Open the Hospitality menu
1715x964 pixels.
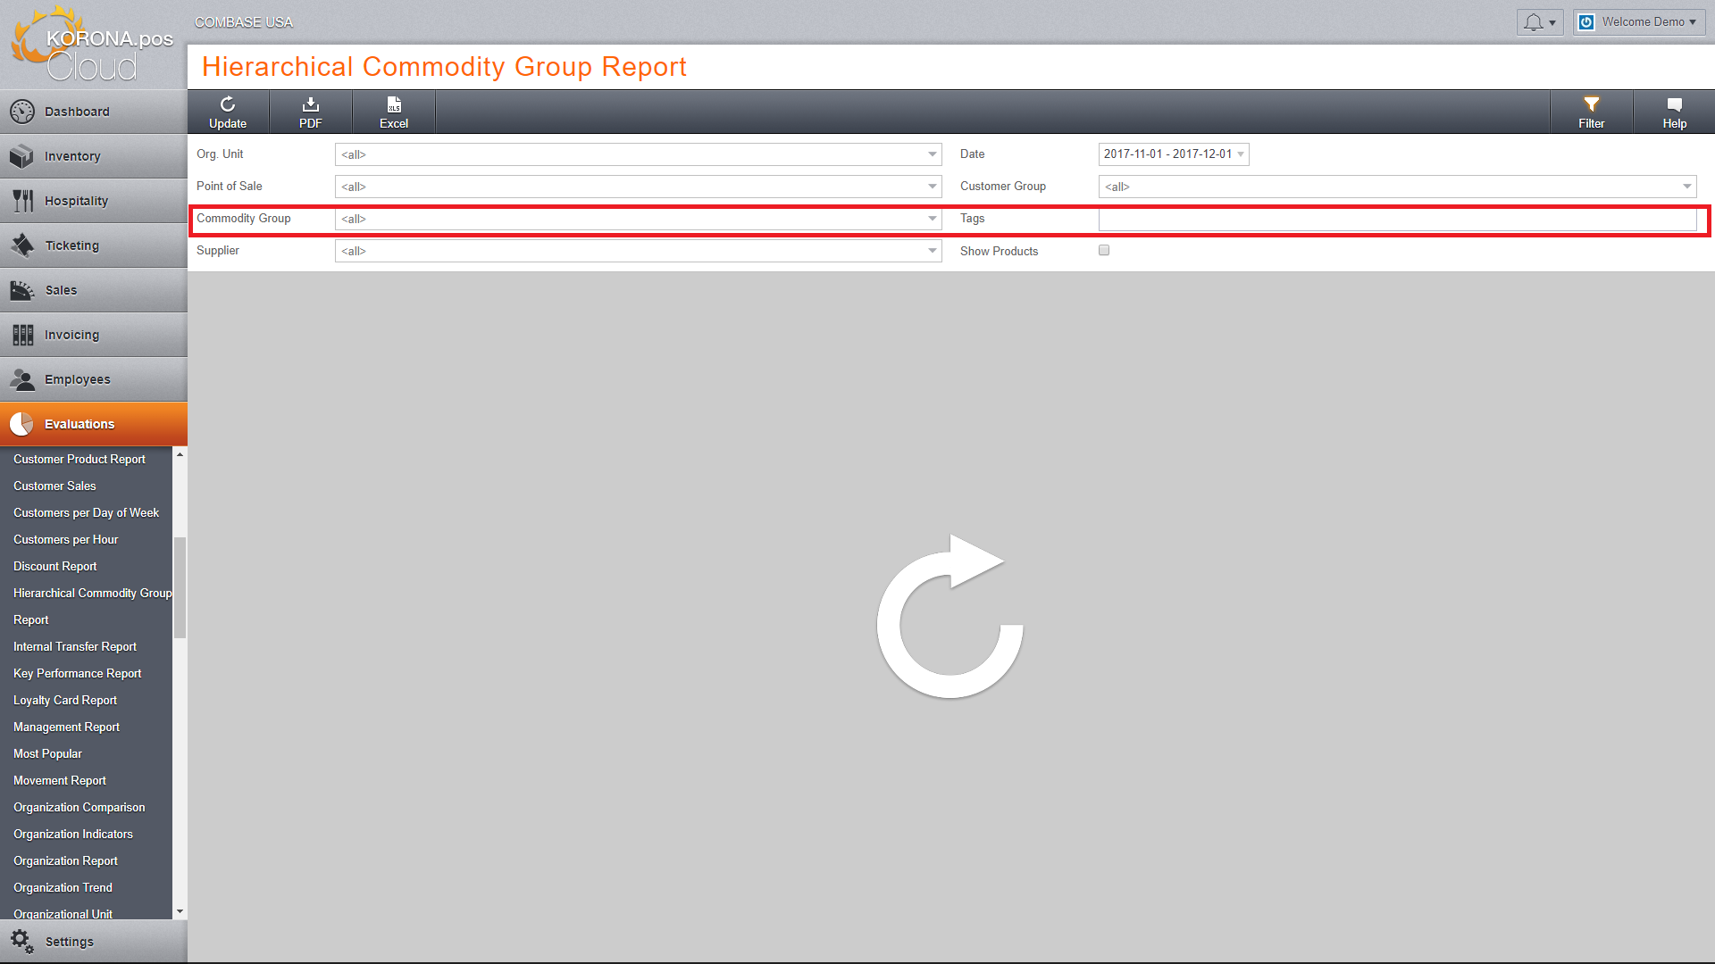pyautogui.click(x=94, y=201)
